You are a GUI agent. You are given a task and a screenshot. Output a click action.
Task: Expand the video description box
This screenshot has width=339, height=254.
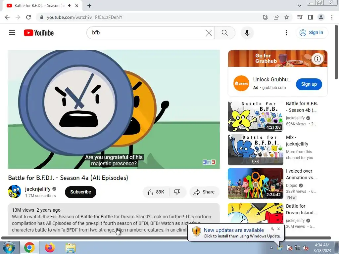pos(114,219)
